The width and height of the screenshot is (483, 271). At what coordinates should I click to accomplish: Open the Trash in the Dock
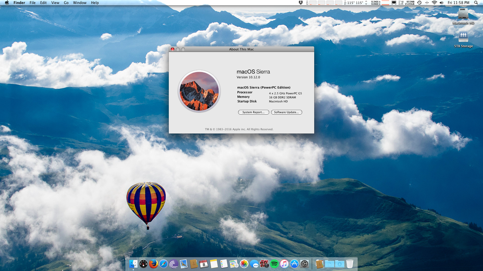point(350,263)
